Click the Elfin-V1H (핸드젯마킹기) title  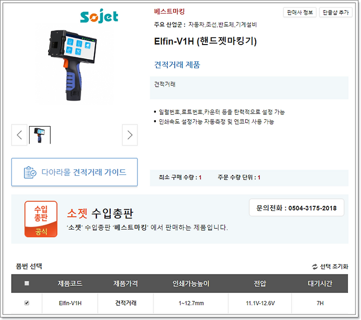point(206,42)
